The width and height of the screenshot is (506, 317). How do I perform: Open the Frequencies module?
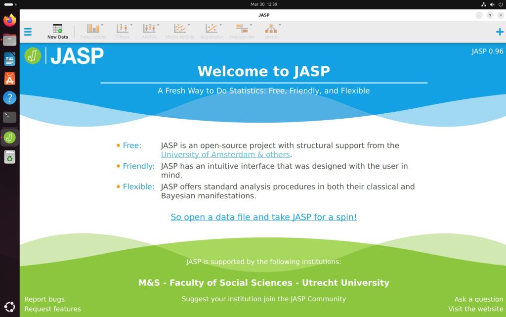tap(242, 32)
